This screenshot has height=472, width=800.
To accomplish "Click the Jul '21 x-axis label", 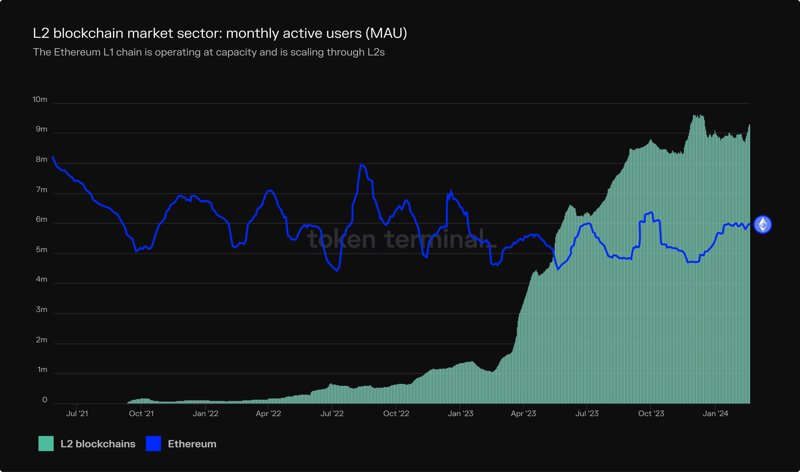I will click(77, 413).
